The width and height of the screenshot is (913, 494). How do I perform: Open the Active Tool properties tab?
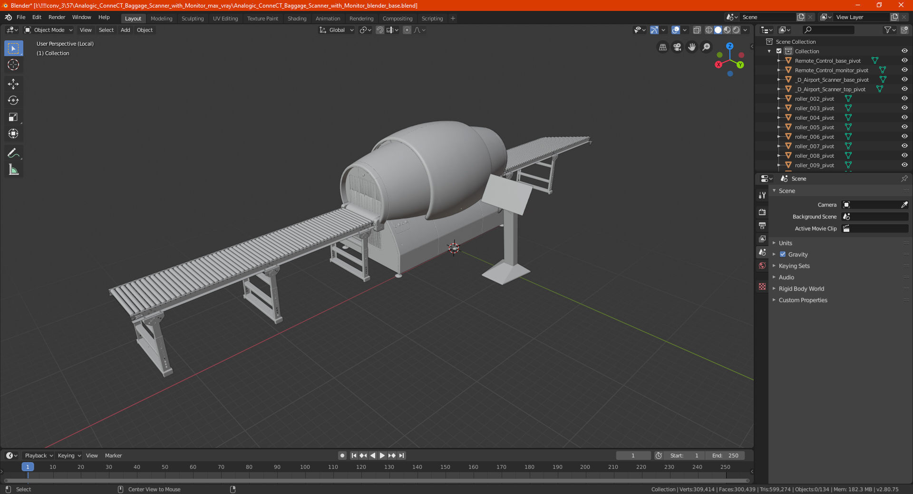[x=762, y=195]
